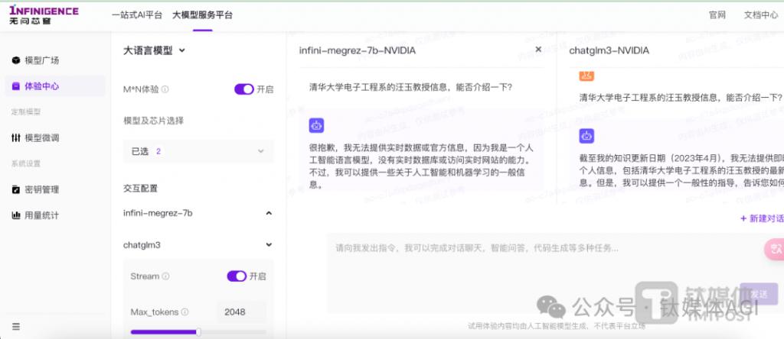
Task: Click the chatglm3-NVIDIA panel title
Action: pos(609,50)
